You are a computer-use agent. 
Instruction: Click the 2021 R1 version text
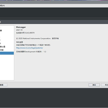coord(19,30)
